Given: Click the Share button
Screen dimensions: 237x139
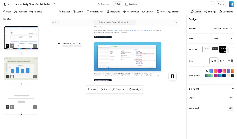Looking at the screenshot, I should click(x=221, y=4).
